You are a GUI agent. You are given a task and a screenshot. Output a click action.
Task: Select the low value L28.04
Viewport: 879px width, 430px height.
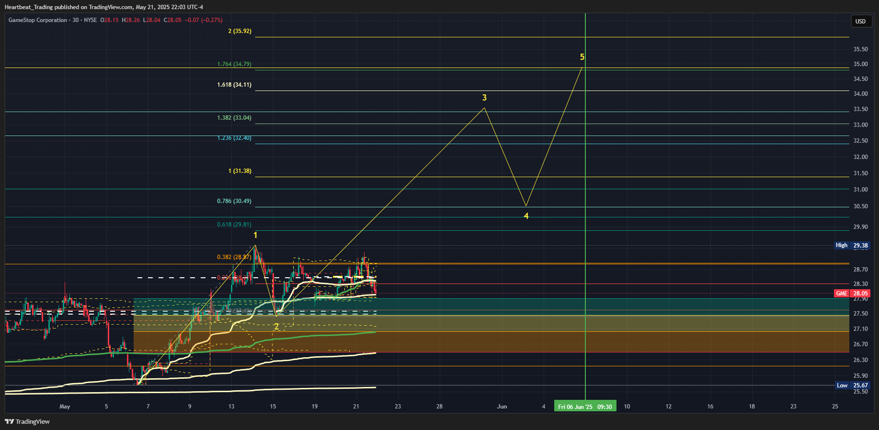click(152, 20)
